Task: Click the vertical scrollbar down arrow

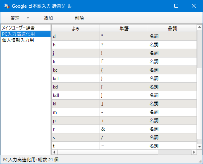Action: point(200,147)
